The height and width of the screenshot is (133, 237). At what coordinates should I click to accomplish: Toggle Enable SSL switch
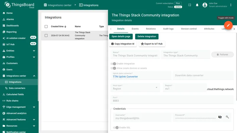[116, 128]
